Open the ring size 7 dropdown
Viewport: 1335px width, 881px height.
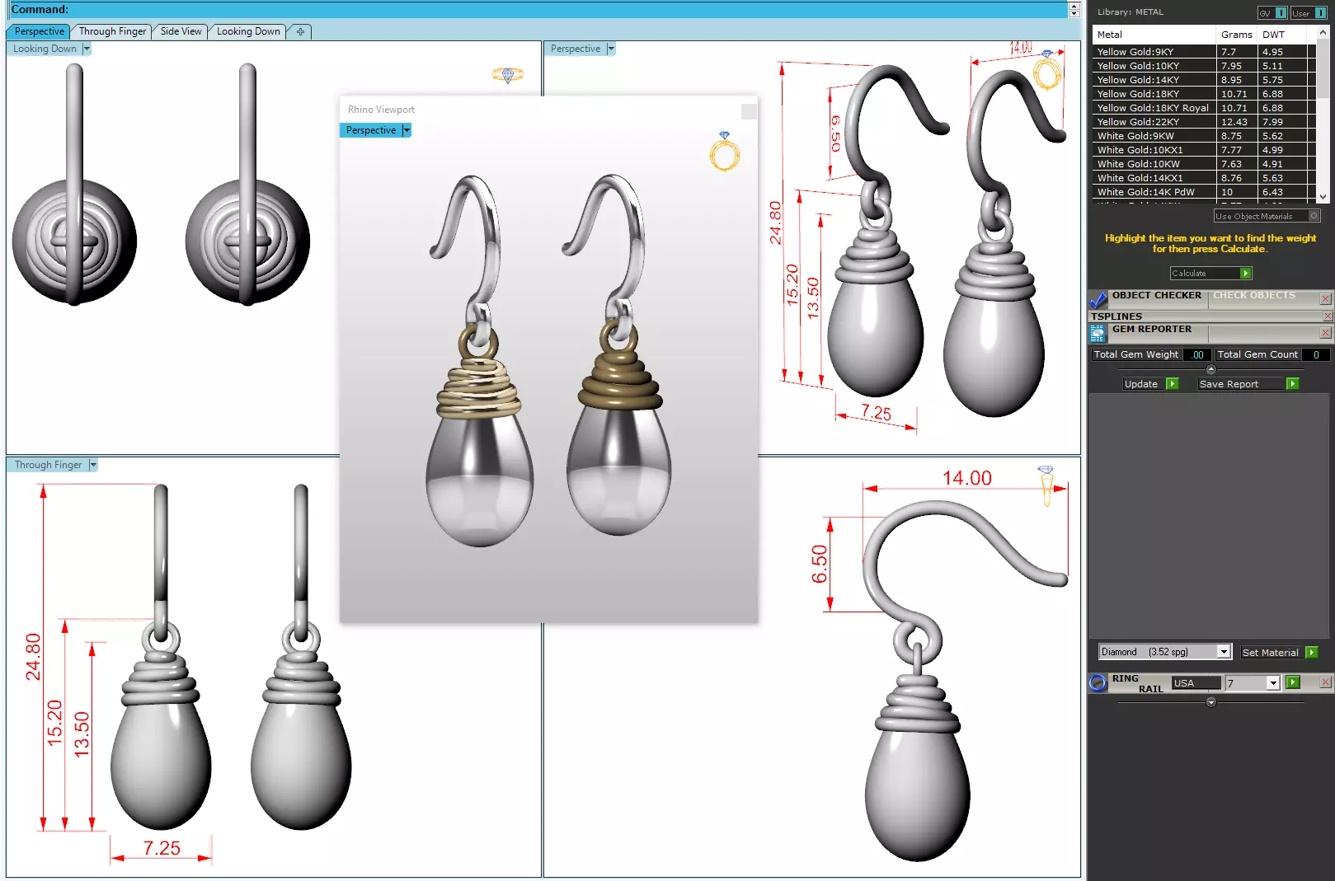point(1273,683)
